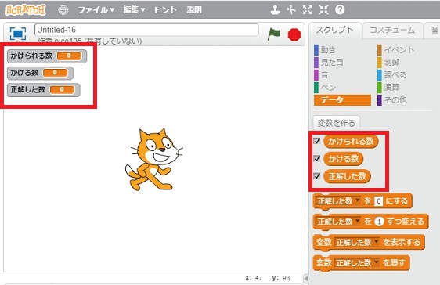Image resolution: width=440 pixels, height=285 pixels.
Task: Click the かけられる数 variable block
Action: pyautogui.click(x=351, y=141)
